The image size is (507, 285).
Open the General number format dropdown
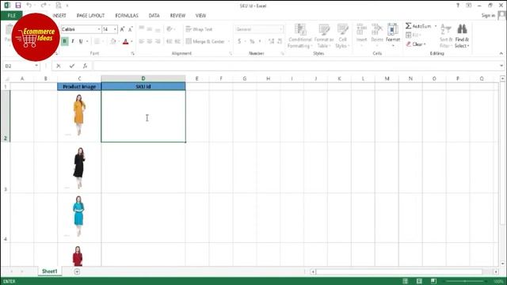coord(280,29)
